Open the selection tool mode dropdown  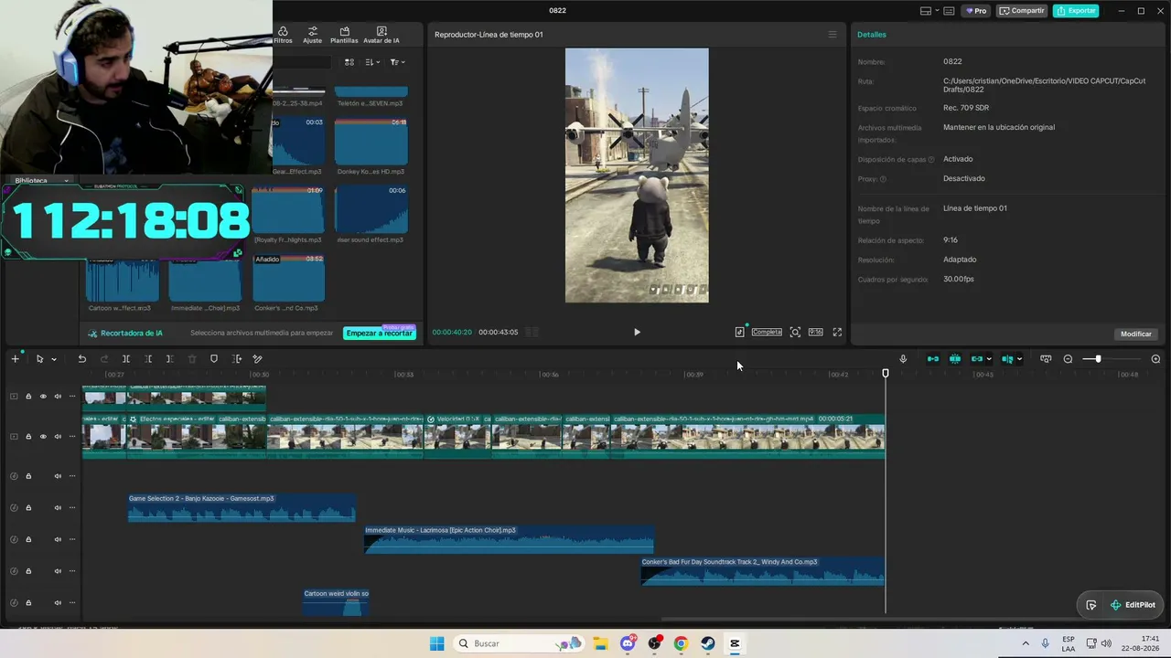pyautogui.click(x=54, y=359)
